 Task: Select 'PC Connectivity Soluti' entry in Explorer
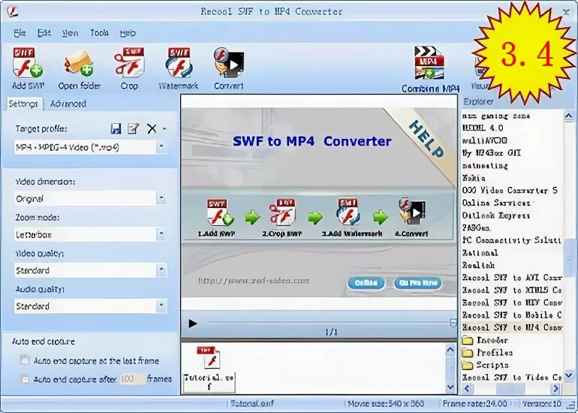tap(512, 240)
